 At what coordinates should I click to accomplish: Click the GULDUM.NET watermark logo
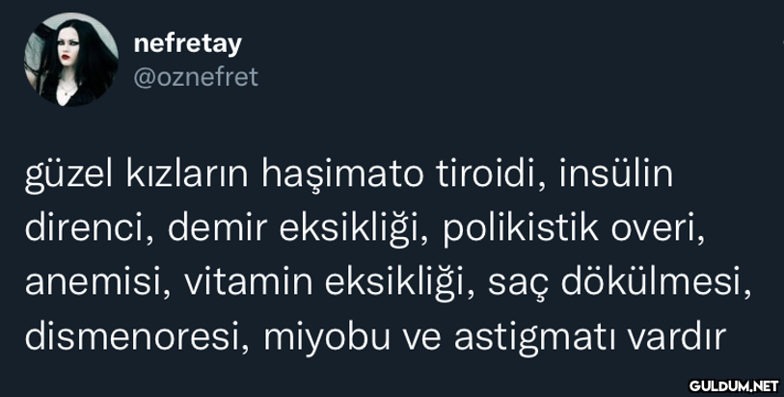point(723,385)
